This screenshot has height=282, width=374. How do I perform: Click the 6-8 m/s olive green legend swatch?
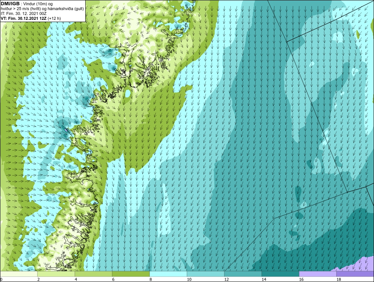coord(131,274)
